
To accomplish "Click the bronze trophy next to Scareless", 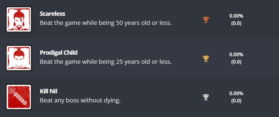I will (206, 20).
